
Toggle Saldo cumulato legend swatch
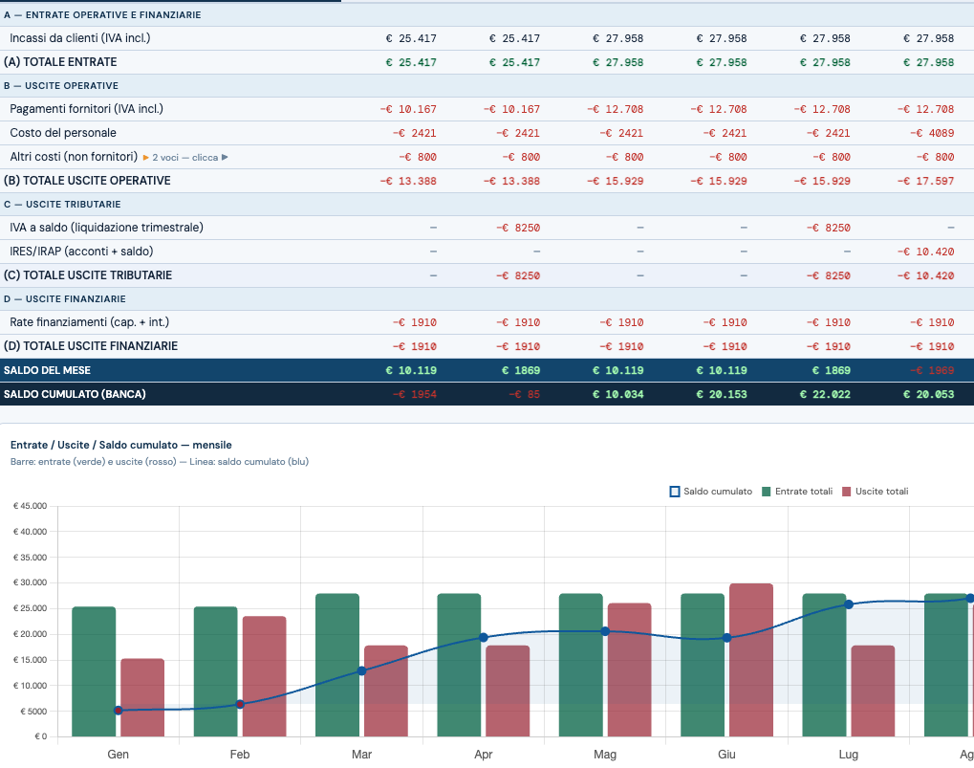coord(675,492)
